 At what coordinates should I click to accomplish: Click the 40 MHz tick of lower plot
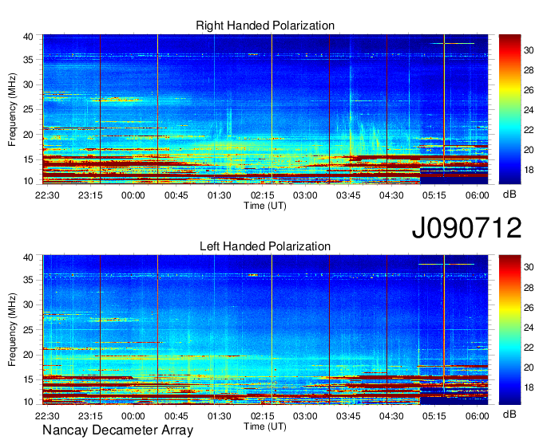click(x=28, y=257)
